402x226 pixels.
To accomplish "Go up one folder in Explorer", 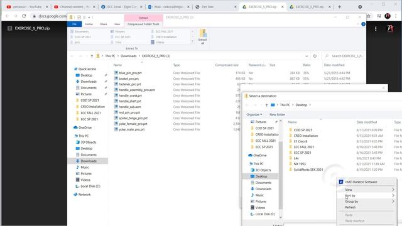I will pyautogui.click(x=92, y=56).
